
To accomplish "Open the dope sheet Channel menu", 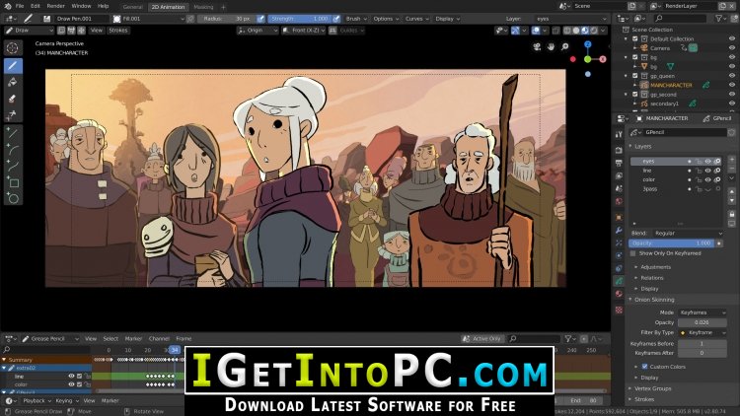I will point(159,339).
